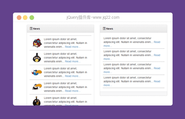185x119 pixels.
Task: Open 'Read more...' beside the red goggles bird
Action: [73, 47]
